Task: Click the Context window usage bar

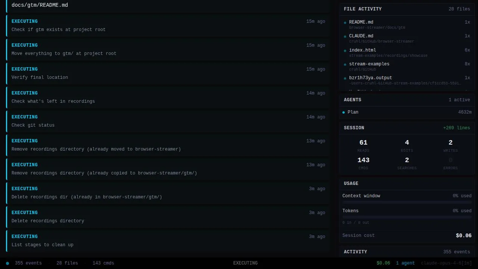Action: coord(407,202)
